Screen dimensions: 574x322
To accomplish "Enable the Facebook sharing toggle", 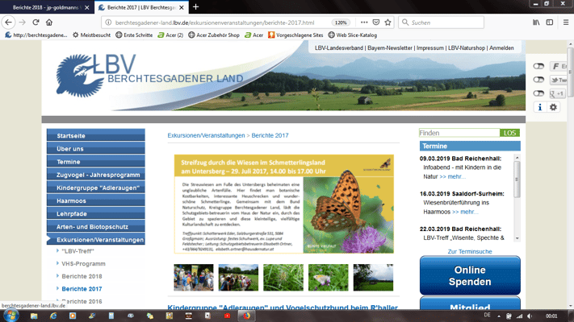I will (x=538, y=66).
